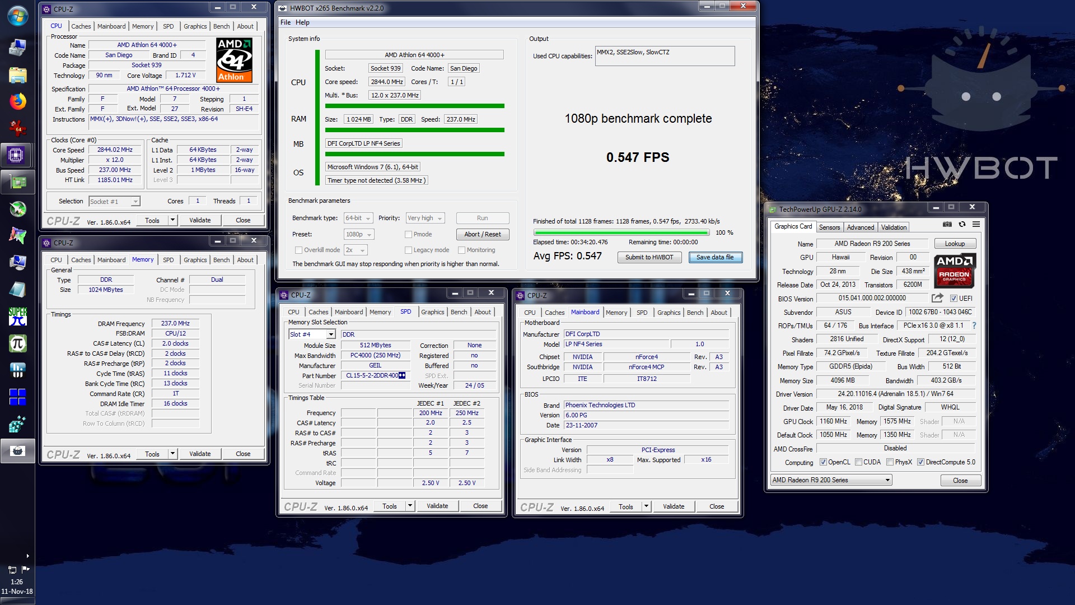This screenshot has height=605, width=1075.
Task: Click the AMD Athlon 64 logo in CPU-Z
Action: [234, 61]
